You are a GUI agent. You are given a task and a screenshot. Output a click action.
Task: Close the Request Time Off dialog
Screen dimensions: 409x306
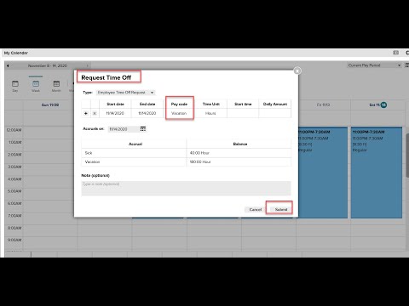[x=297, y=71]
